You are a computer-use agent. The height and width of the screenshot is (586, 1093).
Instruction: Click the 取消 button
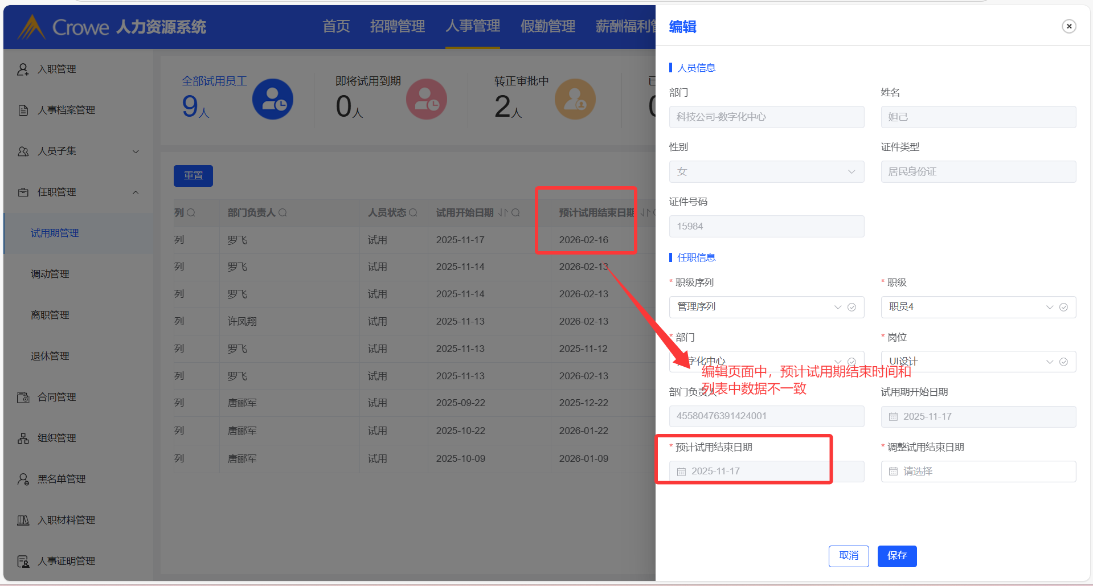tap(849, 556)
